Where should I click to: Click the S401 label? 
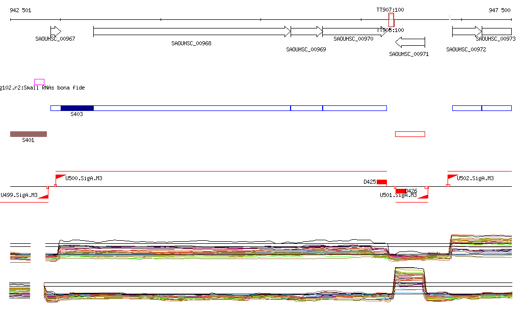click(29, 140)
